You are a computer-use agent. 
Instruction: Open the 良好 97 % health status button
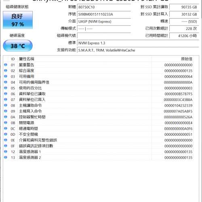pyautogui.click(x=18, y=20)
